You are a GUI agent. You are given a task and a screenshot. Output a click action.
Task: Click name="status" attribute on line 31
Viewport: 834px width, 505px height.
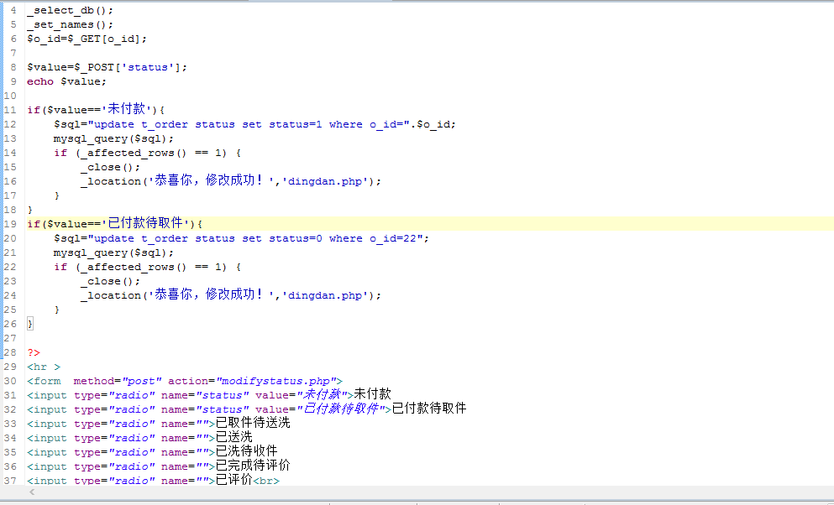click(x=205, y=396)
